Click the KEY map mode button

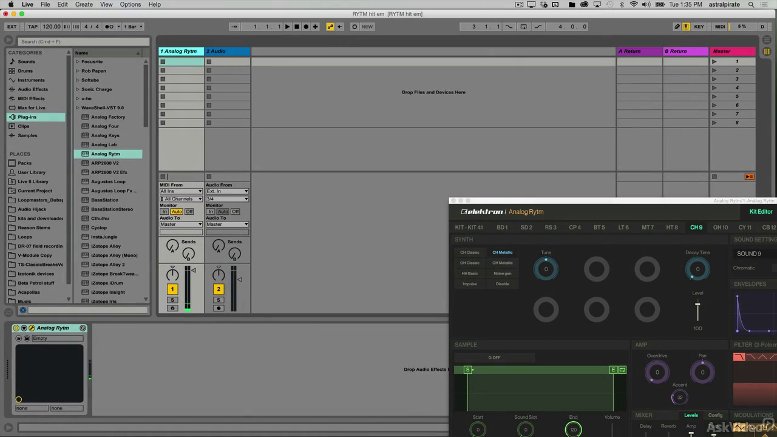[x=699, y=27]
